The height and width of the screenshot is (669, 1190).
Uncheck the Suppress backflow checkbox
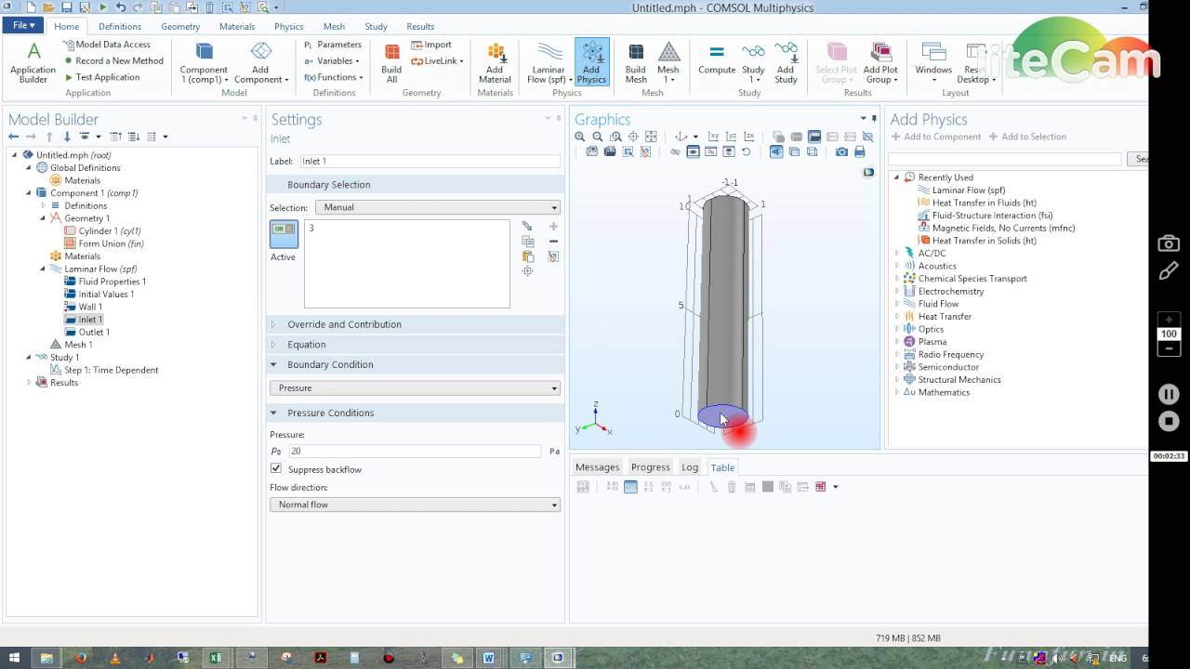pos(276,469)
